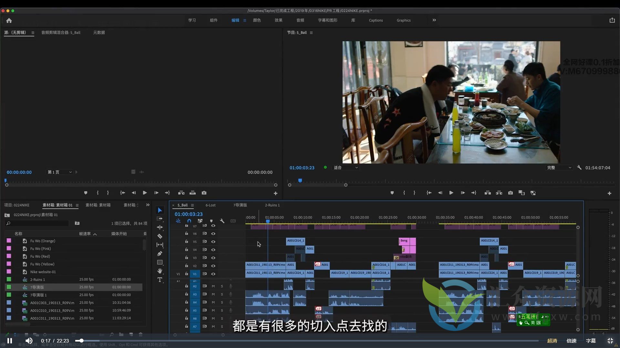Image resolution: width=620 pixels, height=348 pixels.
Task: Open the zoom level 适合 dropdown
Action: click(346, 168)
